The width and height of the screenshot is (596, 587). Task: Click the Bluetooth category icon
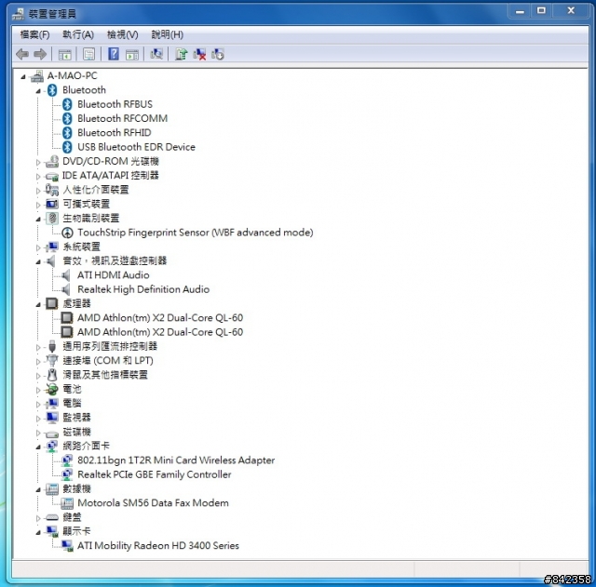click(52, 90)
